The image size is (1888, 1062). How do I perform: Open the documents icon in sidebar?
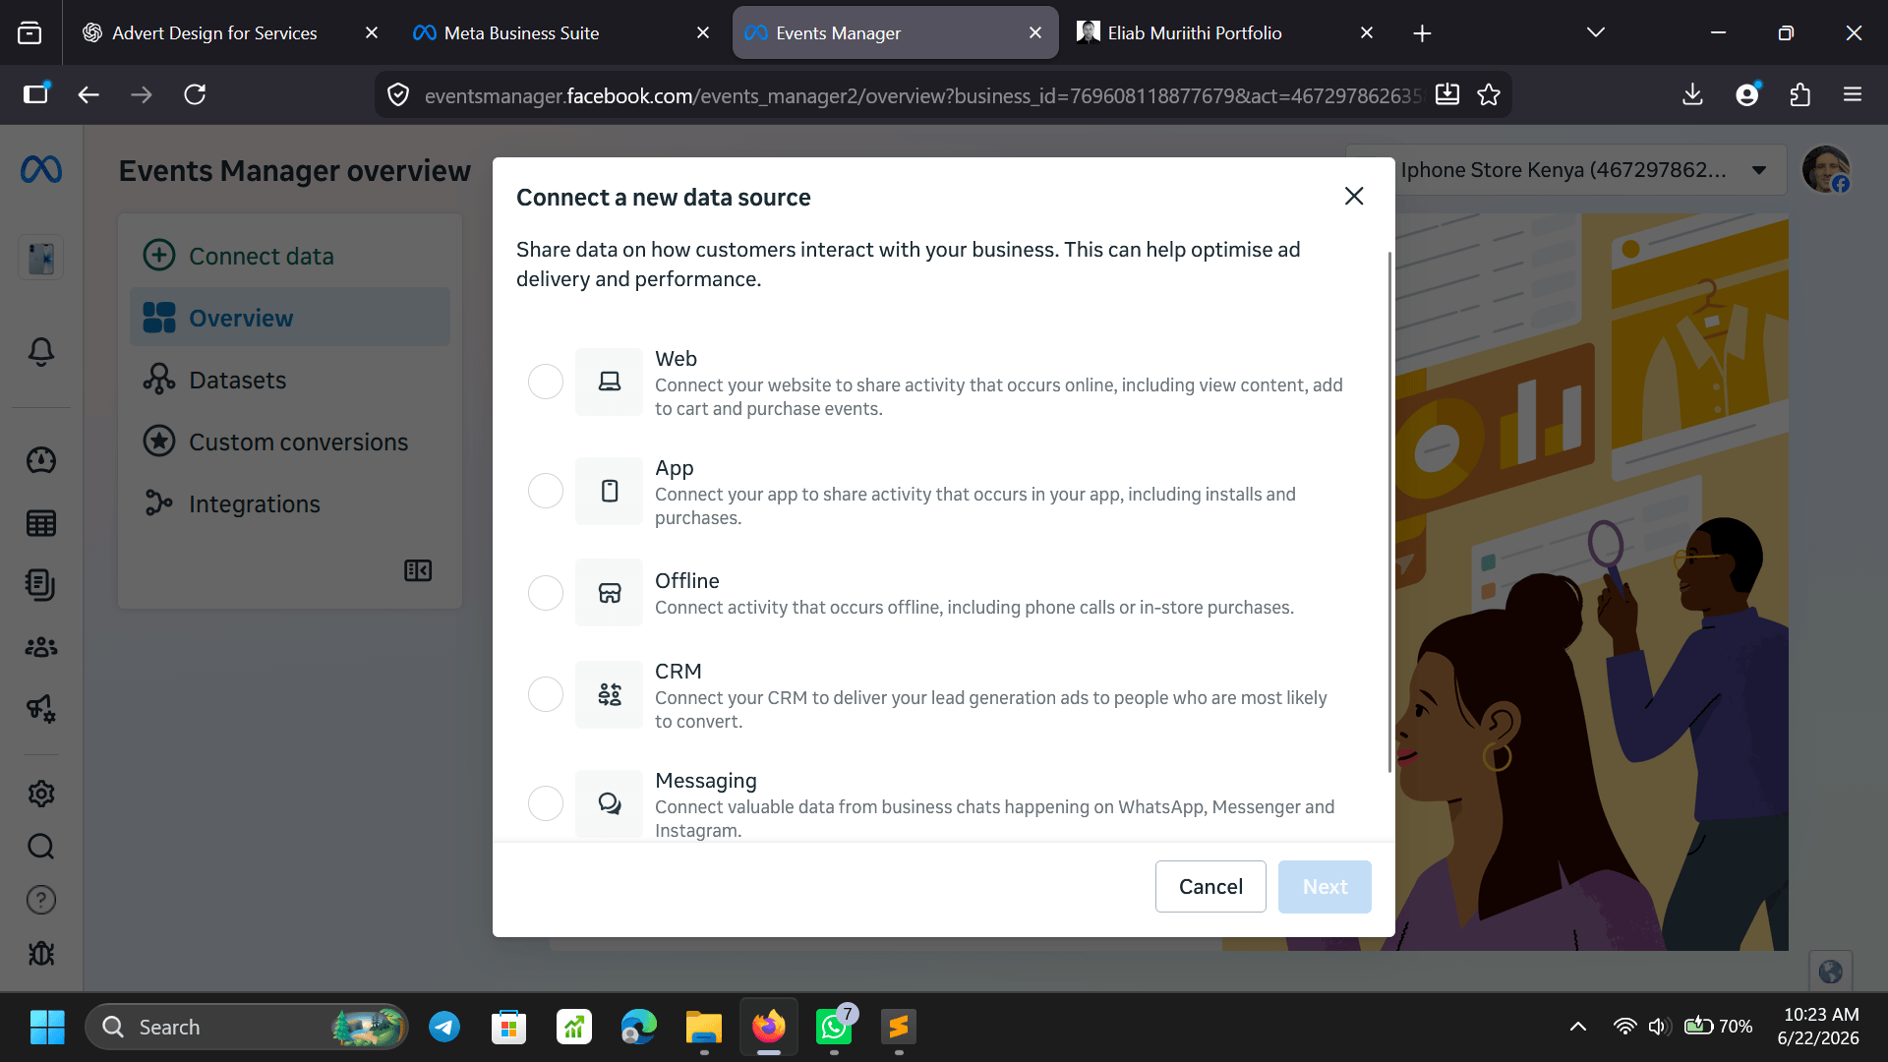point(41,585)
